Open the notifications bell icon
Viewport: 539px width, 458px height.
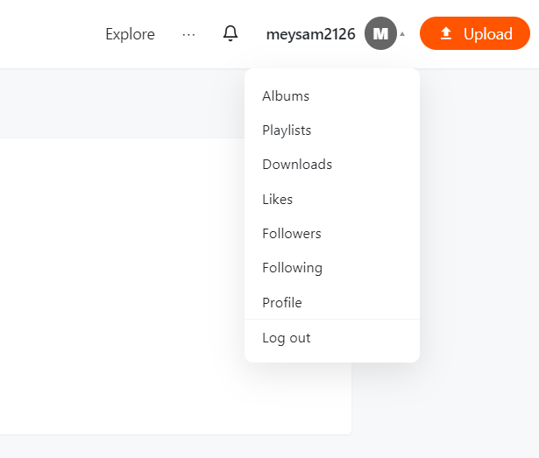pyautogui.click(x=230, y=33)
